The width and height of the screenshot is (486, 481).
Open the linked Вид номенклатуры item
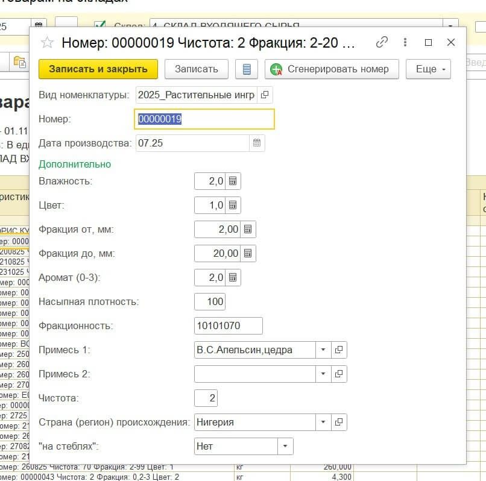tap(265, 95)
